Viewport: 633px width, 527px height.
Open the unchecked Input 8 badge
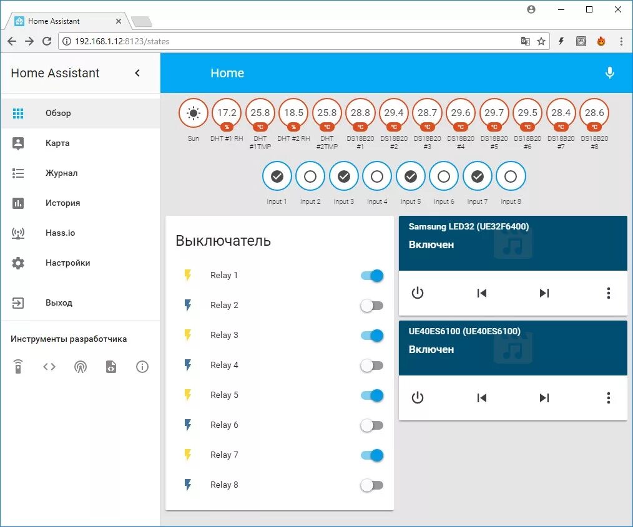511,176
